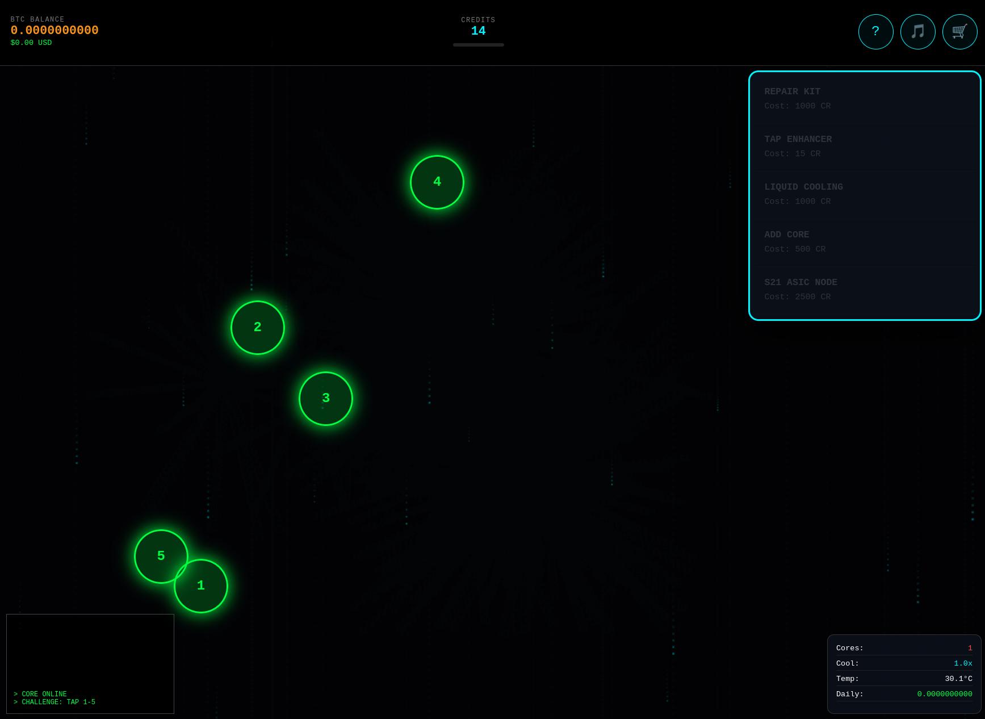Viewport: 985px width, 719px height.
Task: Tap the green circle numbered 4
Action: (x=437, y=182)
